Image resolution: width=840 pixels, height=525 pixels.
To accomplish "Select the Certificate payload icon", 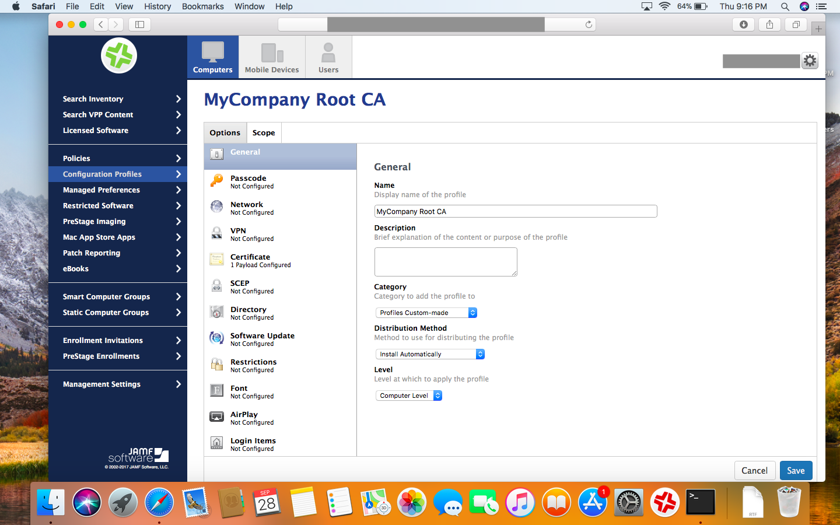I will 216,260.
